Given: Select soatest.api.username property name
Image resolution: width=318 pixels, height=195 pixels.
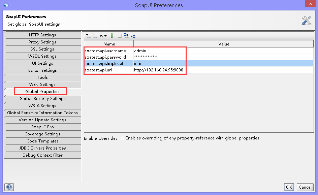Looking at the screenshot, I should pyautogui.click(x=109, y=51).
